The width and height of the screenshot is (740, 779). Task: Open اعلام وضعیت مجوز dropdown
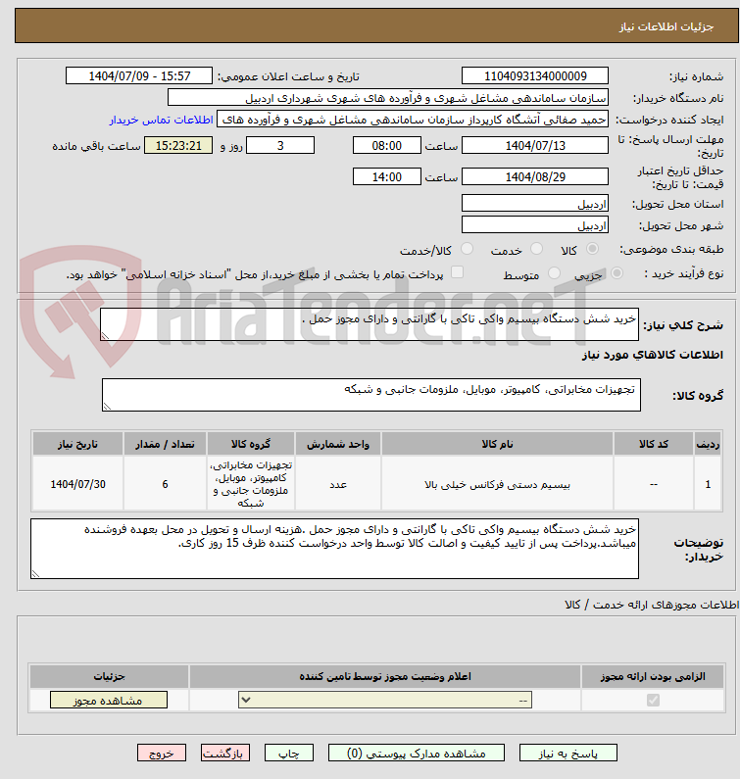pyautogui.click(x=385, y=700)
